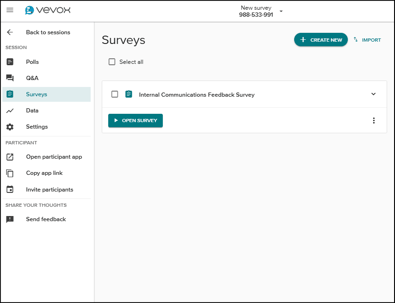Click the Open participant app icon
The width and height of the screenshot is (395, 303).
coord(10,156)
